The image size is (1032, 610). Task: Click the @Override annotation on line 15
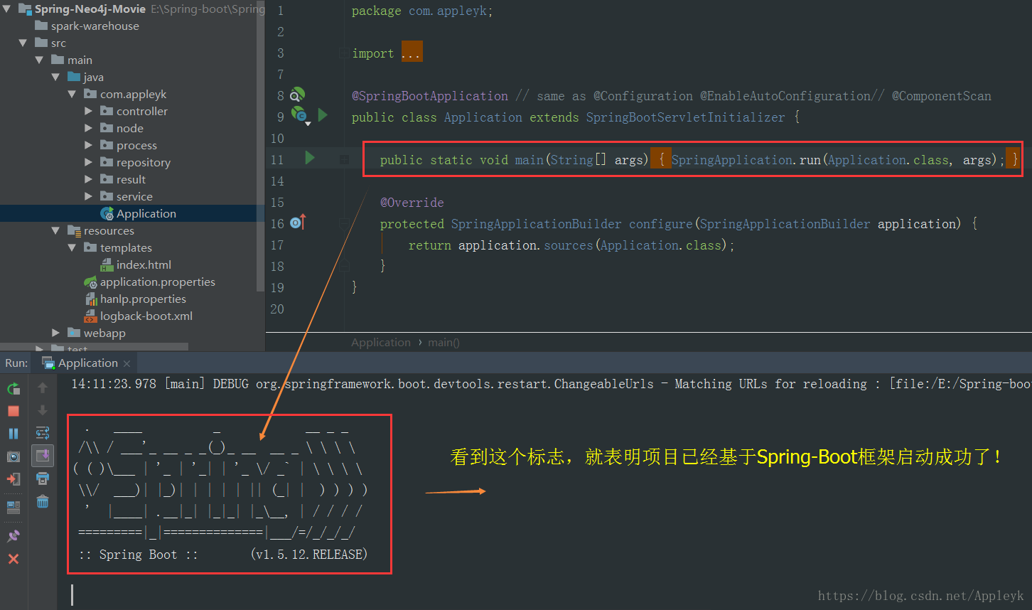(x=412, y=203)
